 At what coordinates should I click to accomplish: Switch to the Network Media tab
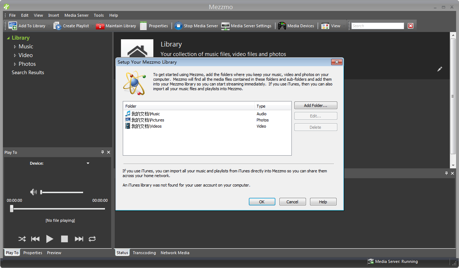pyautogui.click(x=175, y=253)
